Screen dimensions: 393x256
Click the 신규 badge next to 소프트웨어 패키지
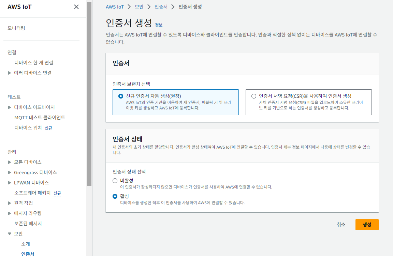(x=57, y=193)
